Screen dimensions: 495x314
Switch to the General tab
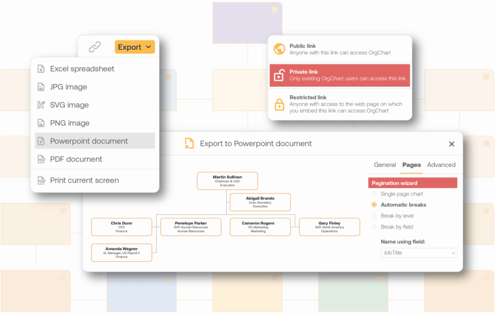tap(385, 165)
